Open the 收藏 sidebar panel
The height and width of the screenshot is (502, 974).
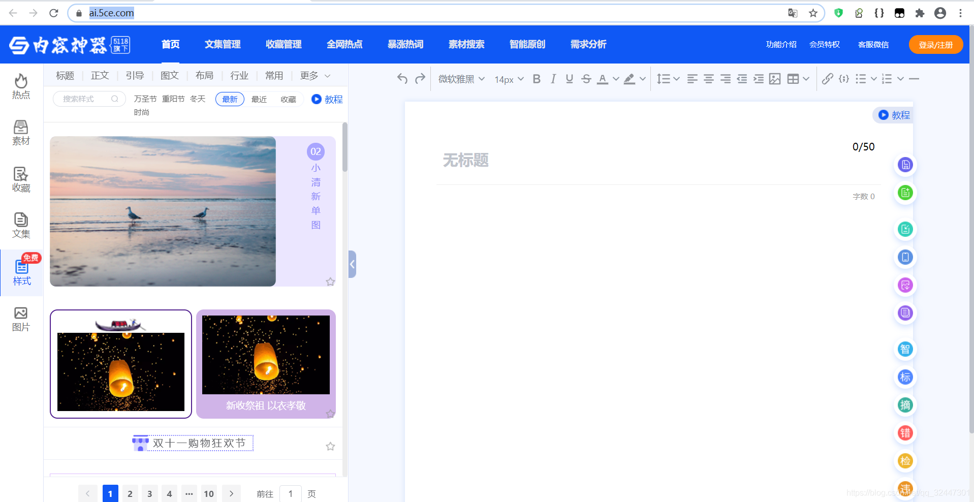tap(21, 180)
